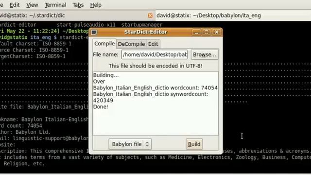Open the Tabs menu

78,5
